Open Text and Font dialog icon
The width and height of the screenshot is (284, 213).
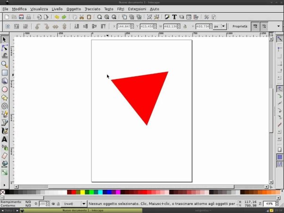[174, 17]
